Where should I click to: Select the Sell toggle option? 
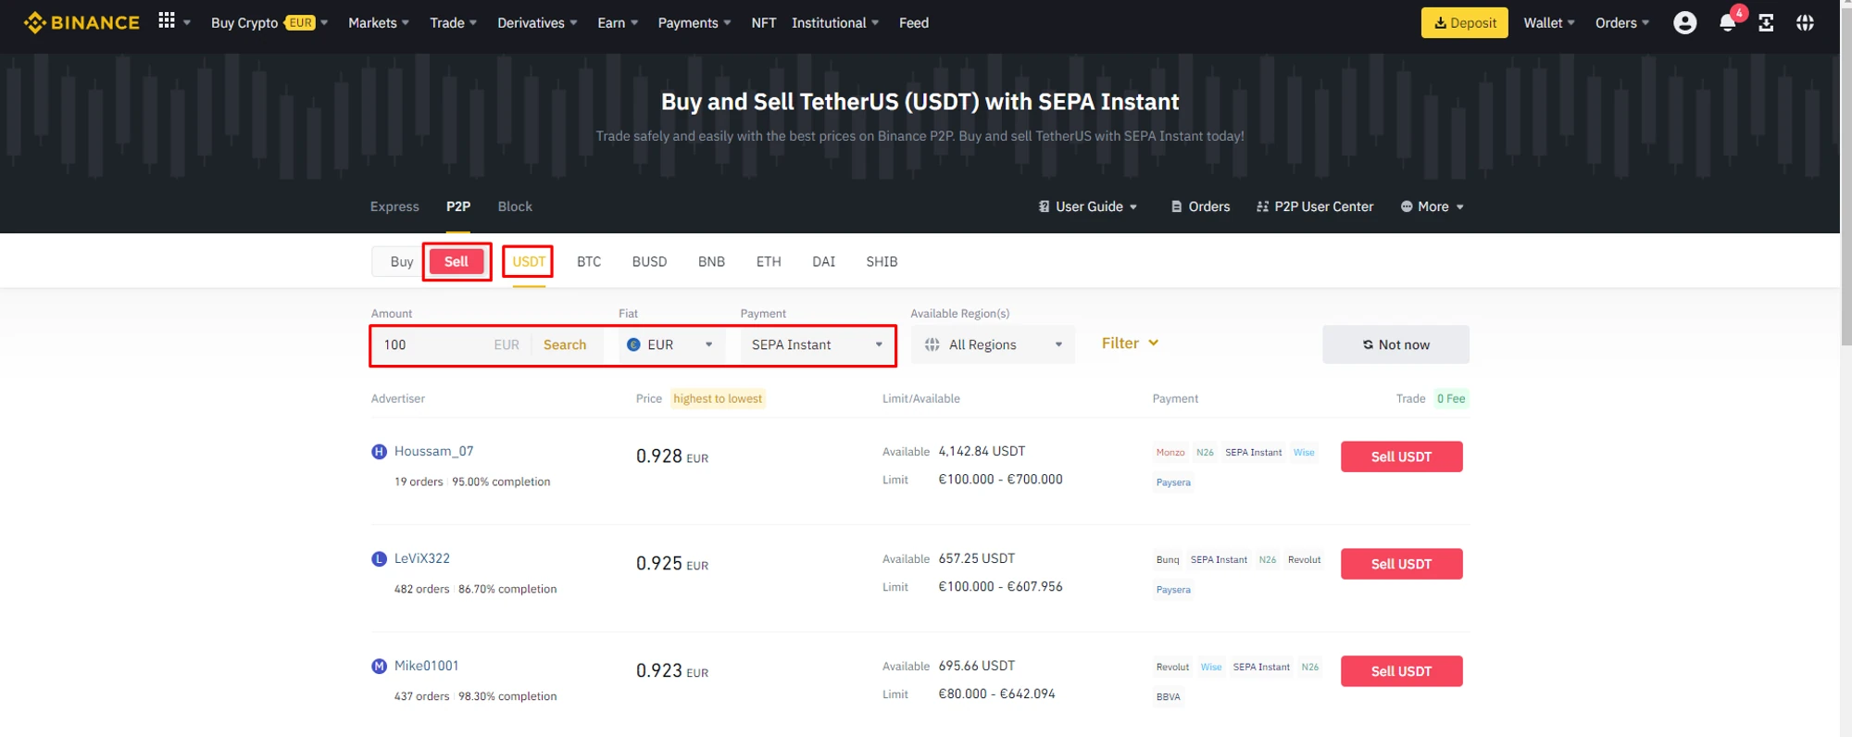click(456, 262)
